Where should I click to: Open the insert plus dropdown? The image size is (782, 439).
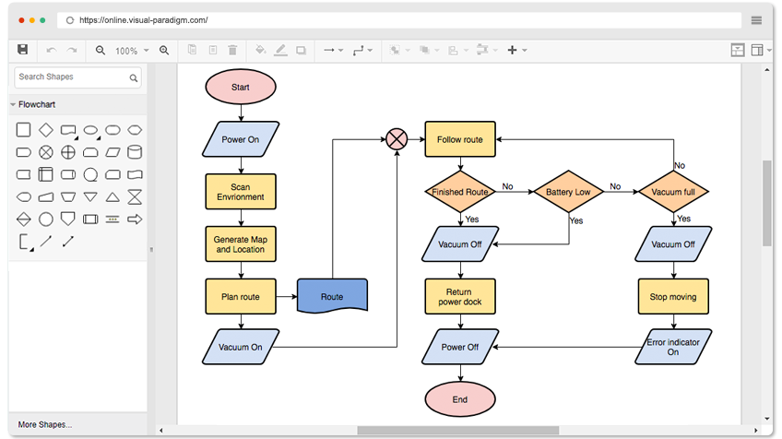[x=516, y=51]
